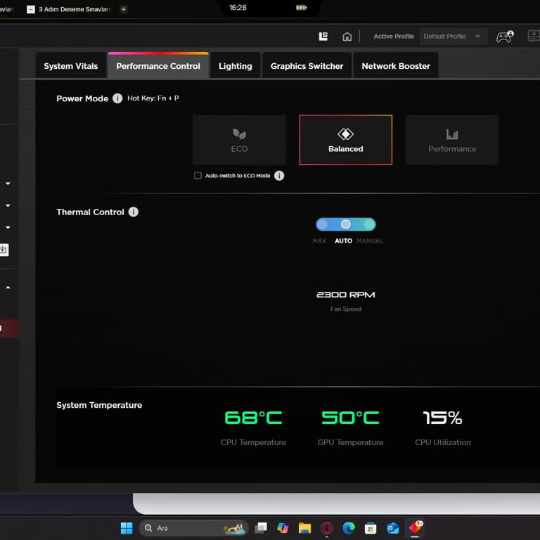Collapse the sidebar section with up arrow
The height and width of the screenshot is (540, 540).
click(x=8, y=288)
